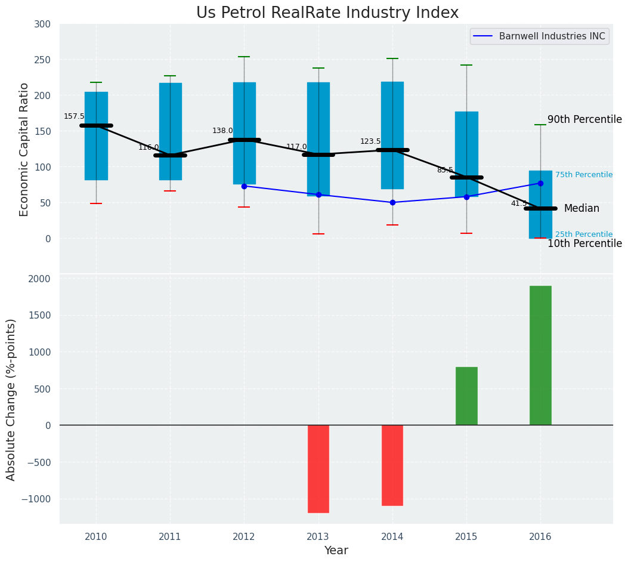Click the Economic Capital Ratio axis label
The height and width of the screenshot is (562, 628).
pyautogui.click(x=24, y=149)
